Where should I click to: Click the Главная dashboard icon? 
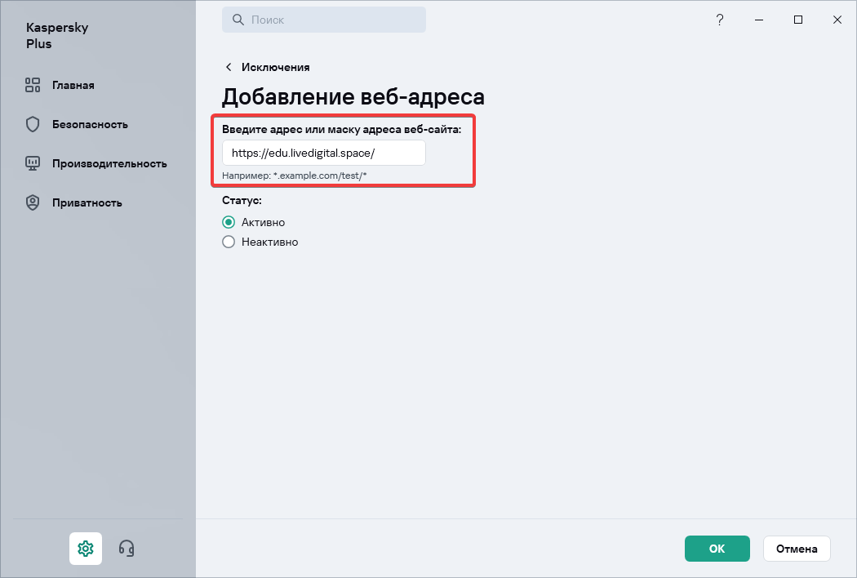click(33, 85)
